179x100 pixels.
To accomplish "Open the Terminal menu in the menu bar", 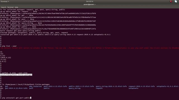I will point(10,7).
